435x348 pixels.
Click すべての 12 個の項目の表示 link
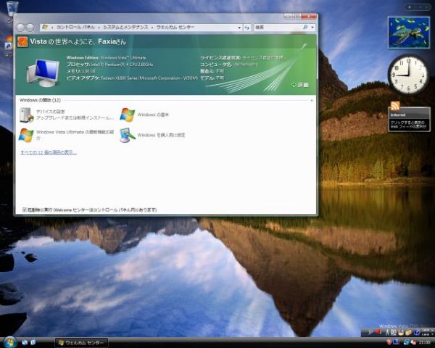point(49,153)
